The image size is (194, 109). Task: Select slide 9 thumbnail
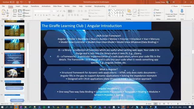pos(14,72)
